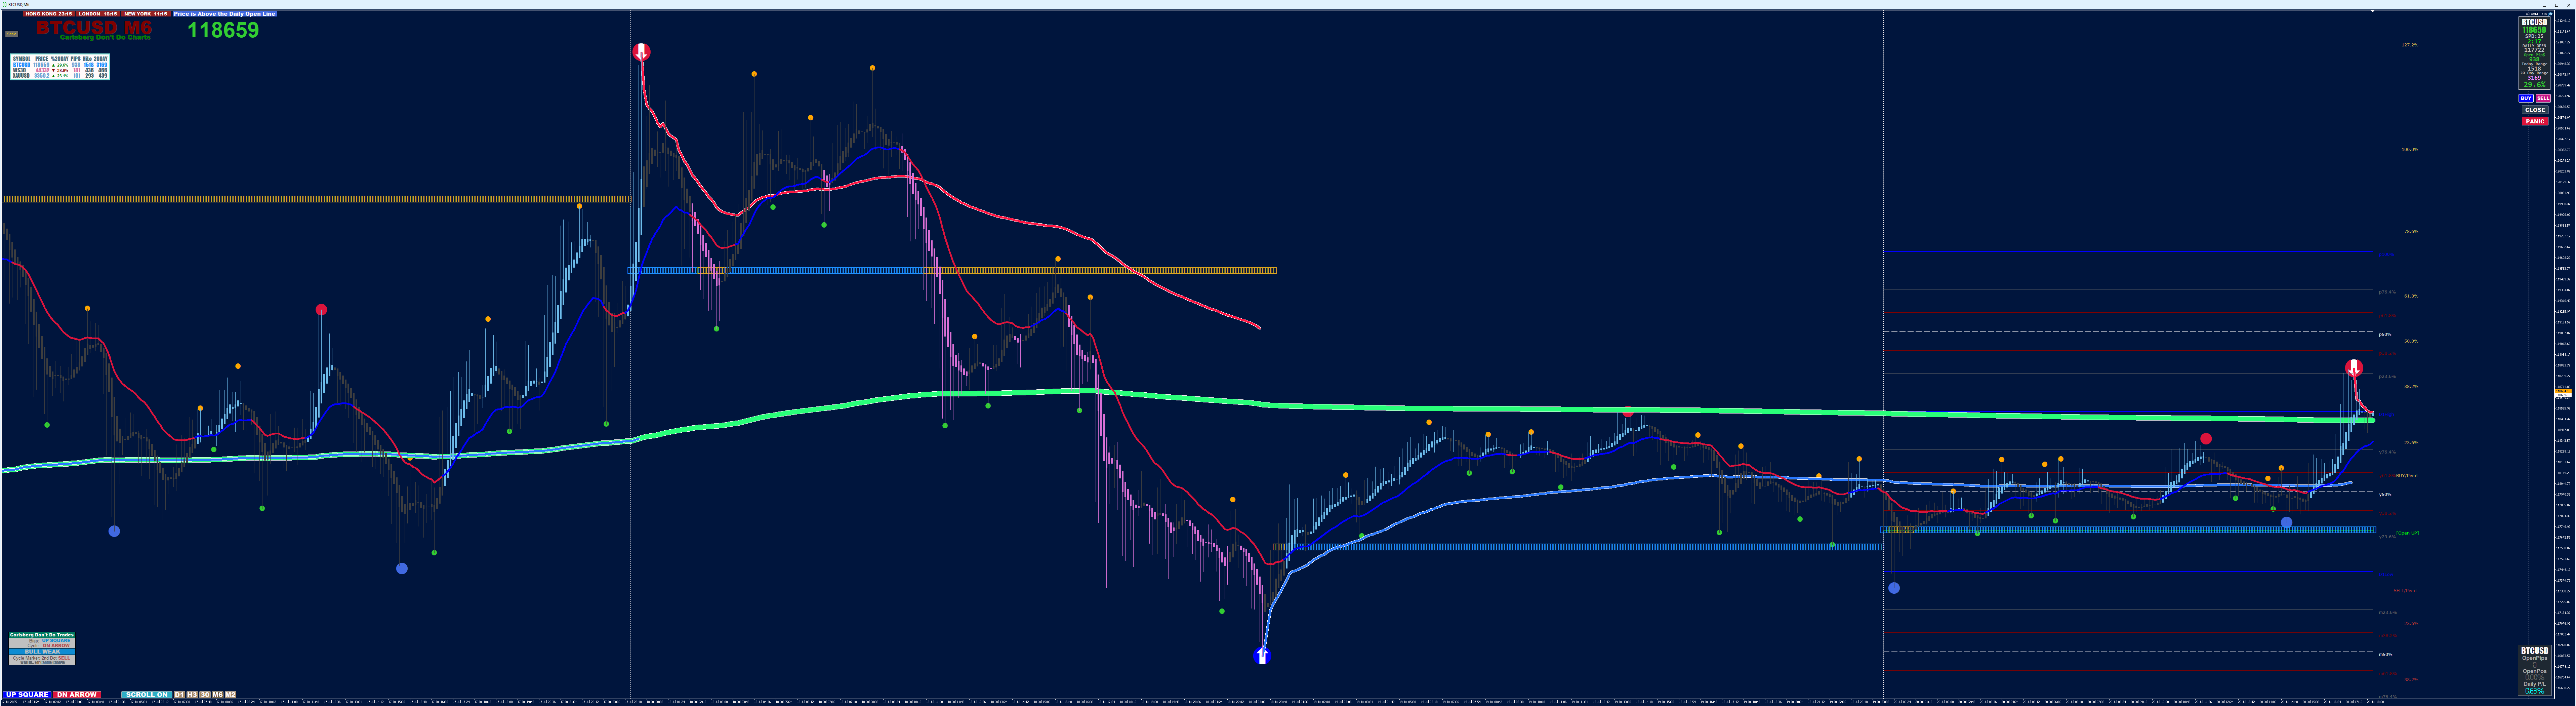The width and height of the screenshot is (2576, 706).
Task: Switch to the D1 timeframe
Action: (180, 694)
